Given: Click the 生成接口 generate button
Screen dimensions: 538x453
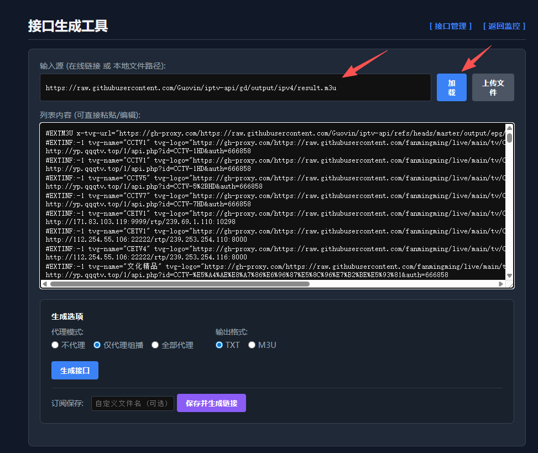Looking at the screenshot, I should pyautogui.click(x=75, y=370).
